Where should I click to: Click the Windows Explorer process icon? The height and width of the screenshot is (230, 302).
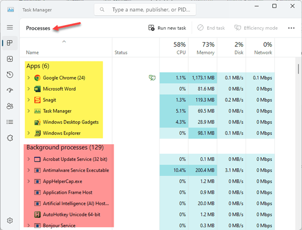click(x=37, y=133)
